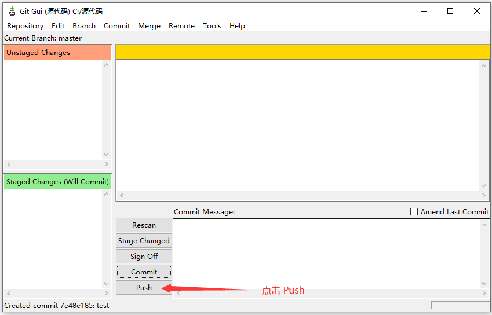
Task: Open the Branch menu
Action: tap(84, 26)
